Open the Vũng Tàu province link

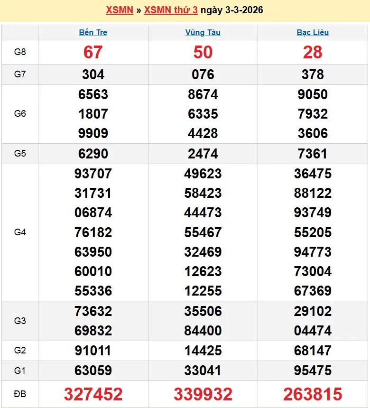coord(203,33)
